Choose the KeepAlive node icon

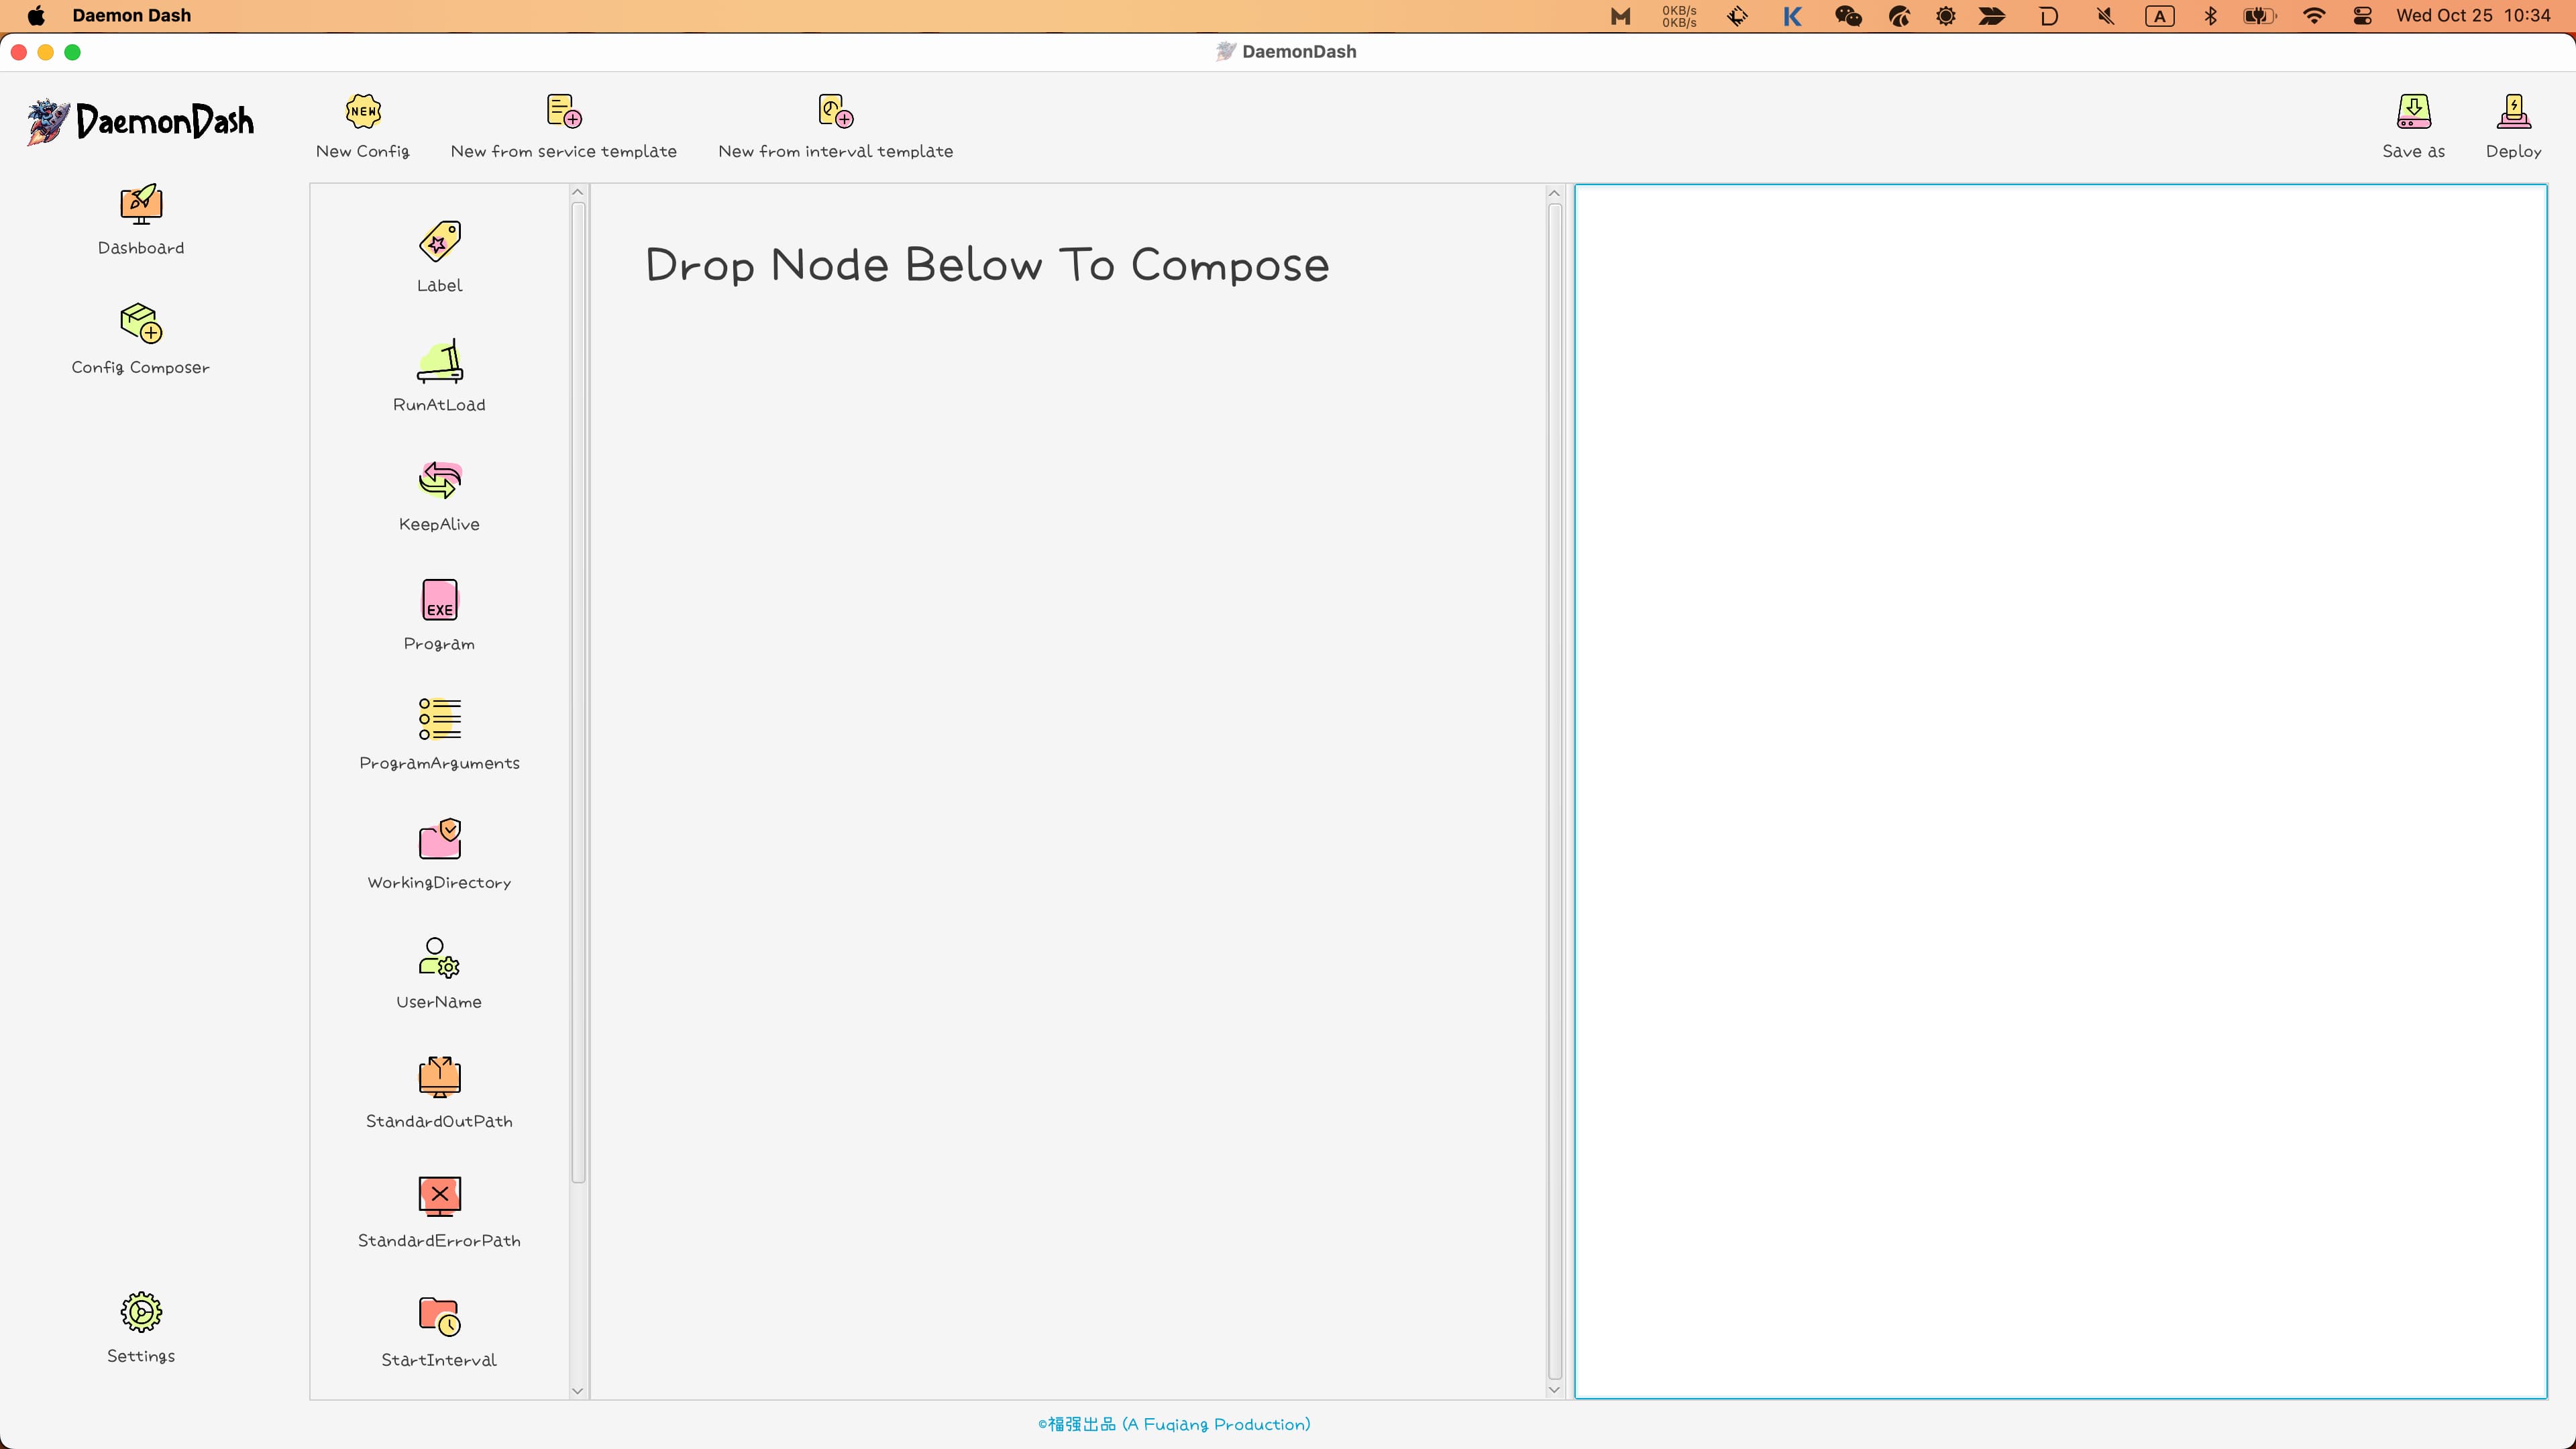point(439,481)
